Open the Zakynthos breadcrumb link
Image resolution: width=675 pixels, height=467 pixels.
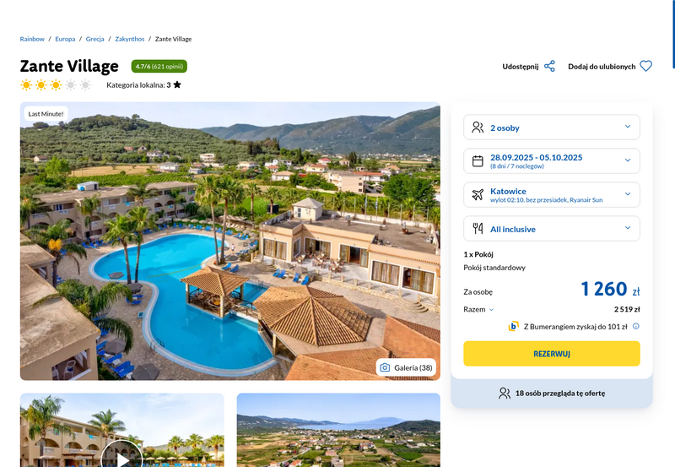[130, 39]
